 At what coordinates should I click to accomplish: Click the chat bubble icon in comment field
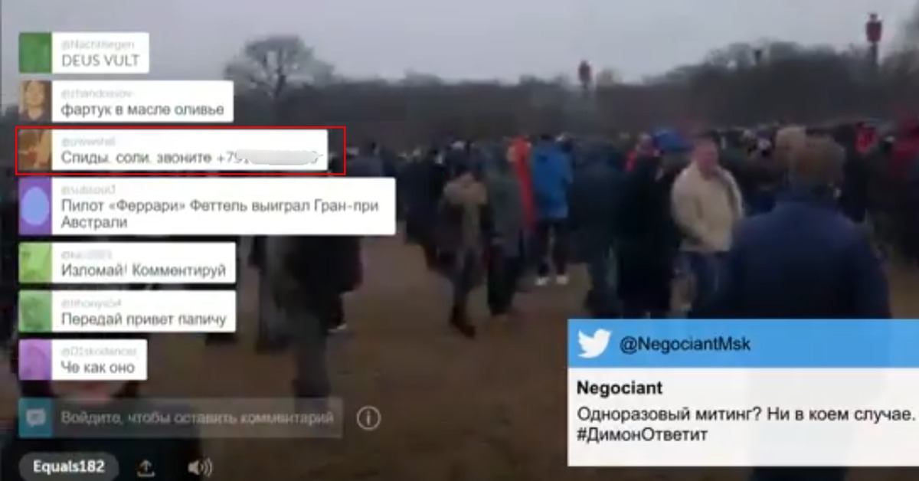(x=35, y=418)
